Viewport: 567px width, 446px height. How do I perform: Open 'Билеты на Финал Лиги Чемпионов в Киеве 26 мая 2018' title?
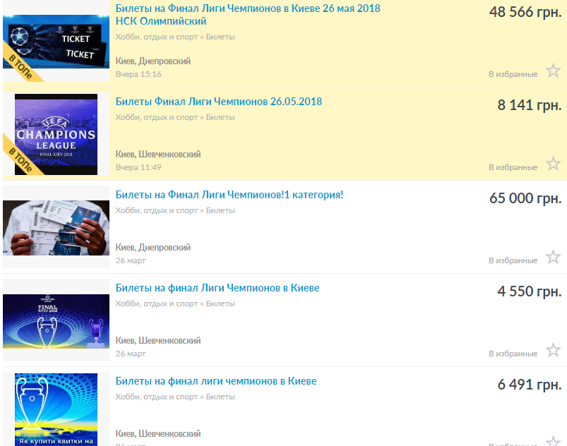tap(248, 8)
